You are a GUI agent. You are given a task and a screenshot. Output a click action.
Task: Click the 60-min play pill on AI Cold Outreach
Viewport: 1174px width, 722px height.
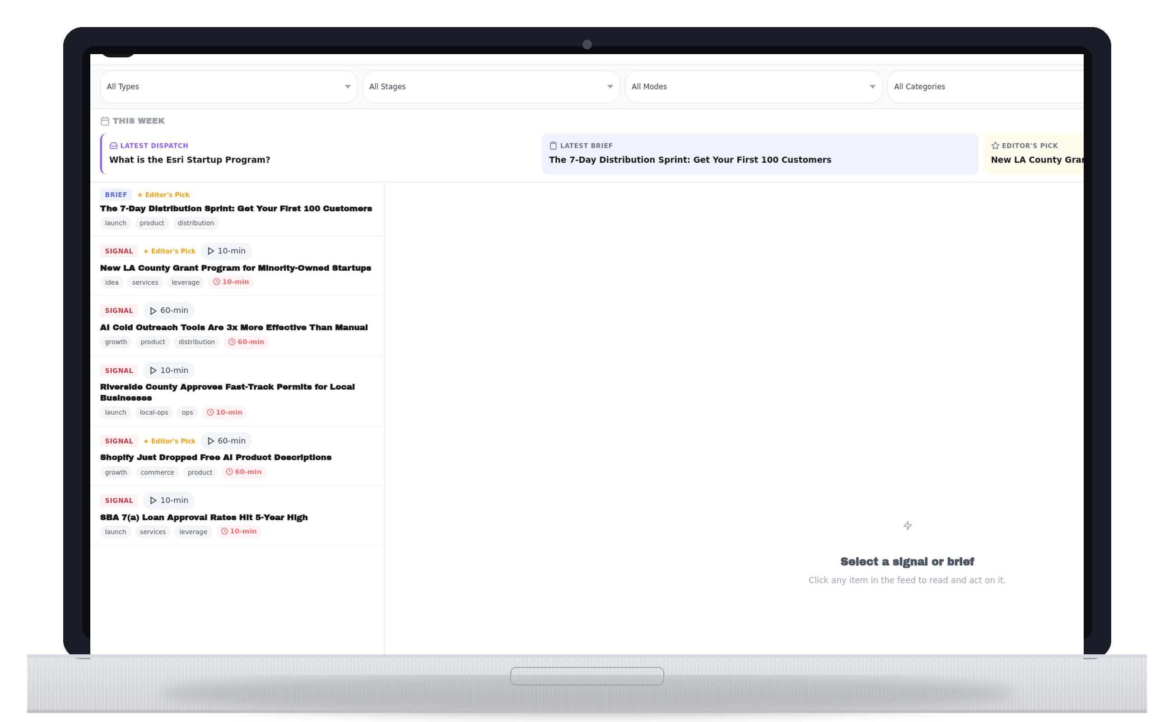(169, 310)
